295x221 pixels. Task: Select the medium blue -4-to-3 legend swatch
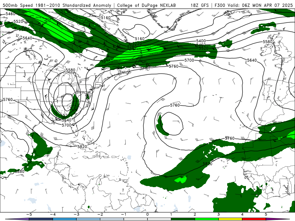coord(65,219)
